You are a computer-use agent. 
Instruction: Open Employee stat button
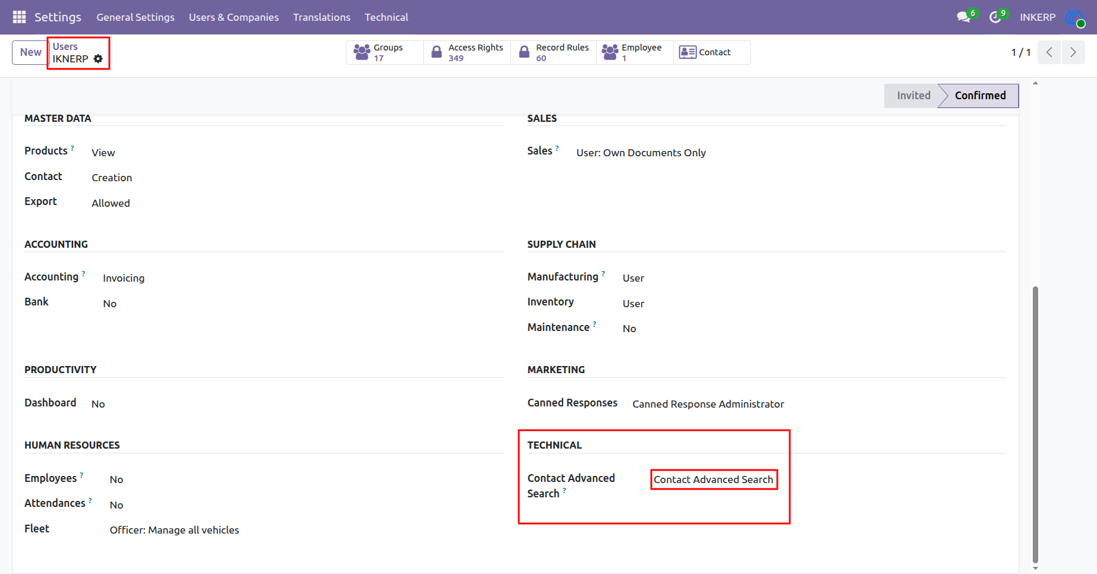635,52
